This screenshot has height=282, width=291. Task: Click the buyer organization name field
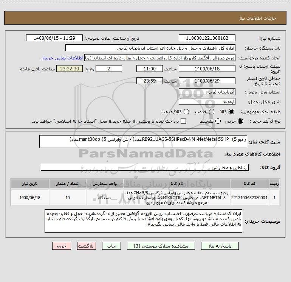[x=150, y=48]
